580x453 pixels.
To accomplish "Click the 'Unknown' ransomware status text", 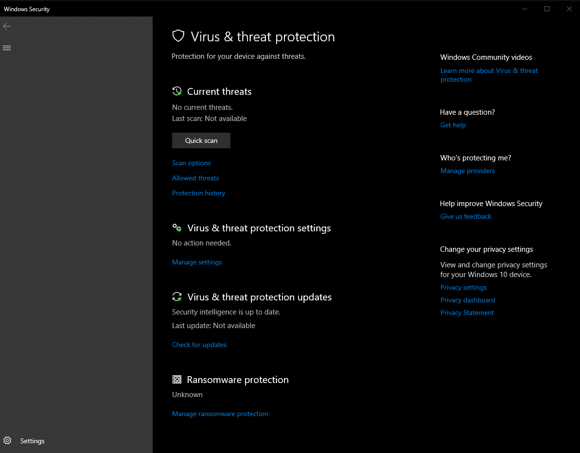I will [x=187, y=395].
